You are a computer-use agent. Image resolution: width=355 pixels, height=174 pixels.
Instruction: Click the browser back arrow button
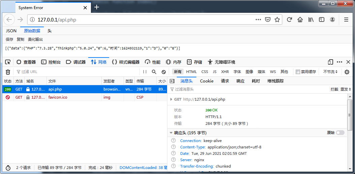point(9,20)
